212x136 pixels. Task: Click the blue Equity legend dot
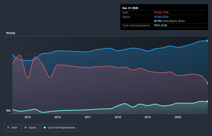pos(26,127)
